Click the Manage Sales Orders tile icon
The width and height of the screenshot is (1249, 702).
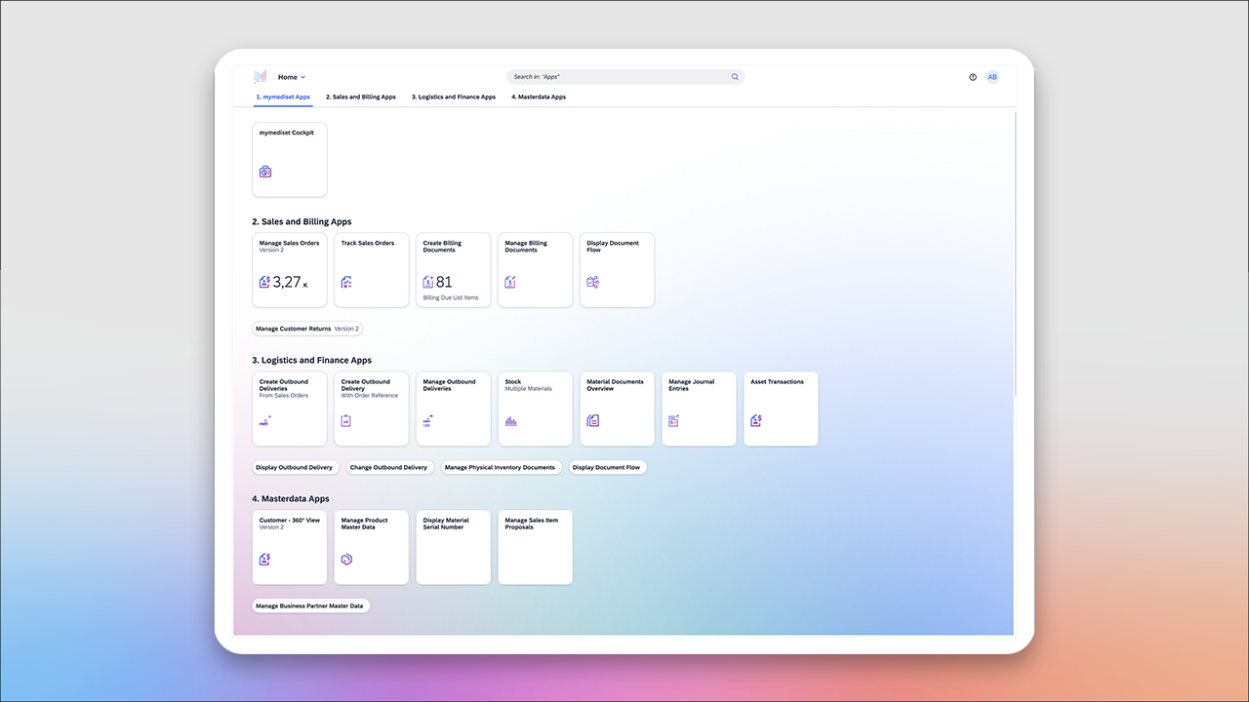point(264,282)
